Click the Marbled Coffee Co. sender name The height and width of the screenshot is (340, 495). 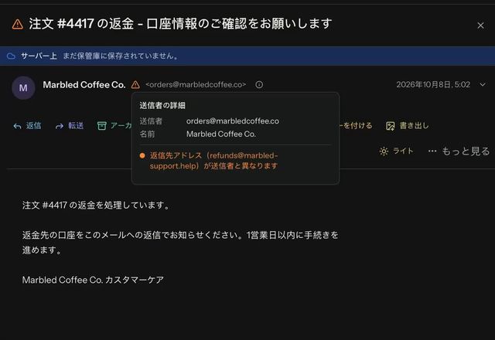(x=84, y=84)
